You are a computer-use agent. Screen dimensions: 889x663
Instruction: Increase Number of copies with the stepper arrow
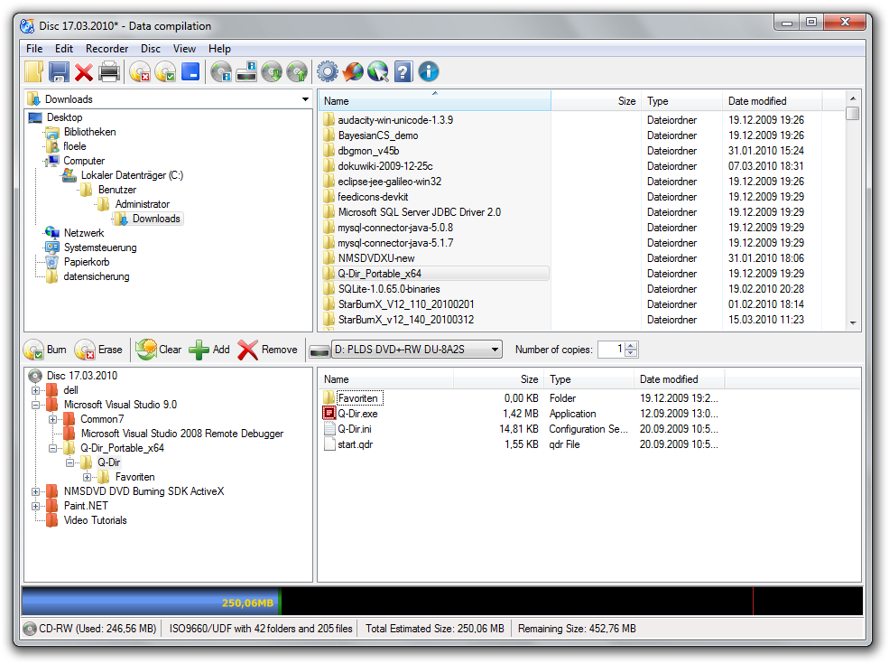[x=630, y=345]
